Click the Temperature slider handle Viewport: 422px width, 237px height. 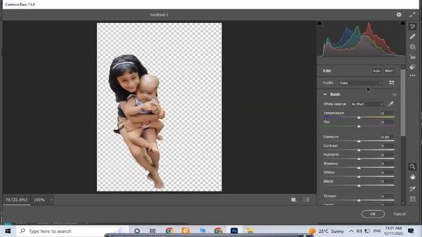click(359, 118)
